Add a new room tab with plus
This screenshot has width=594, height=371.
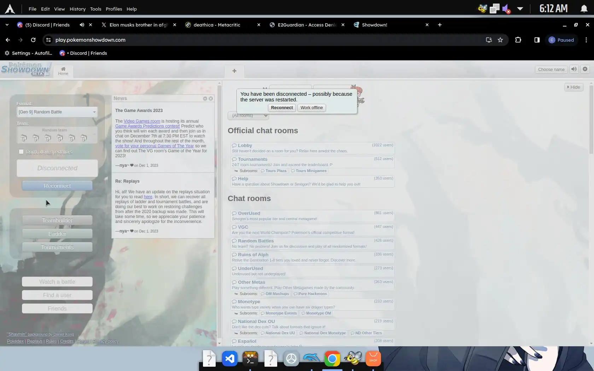click(234, 71)
